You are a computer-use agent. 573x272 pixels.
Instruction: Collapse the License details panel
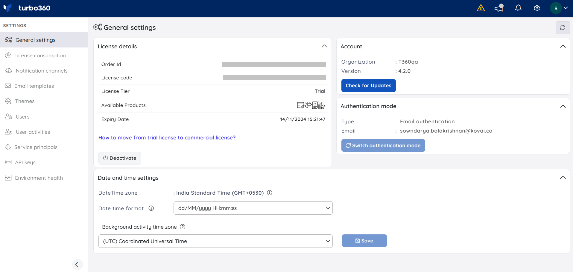coord(324,46)
